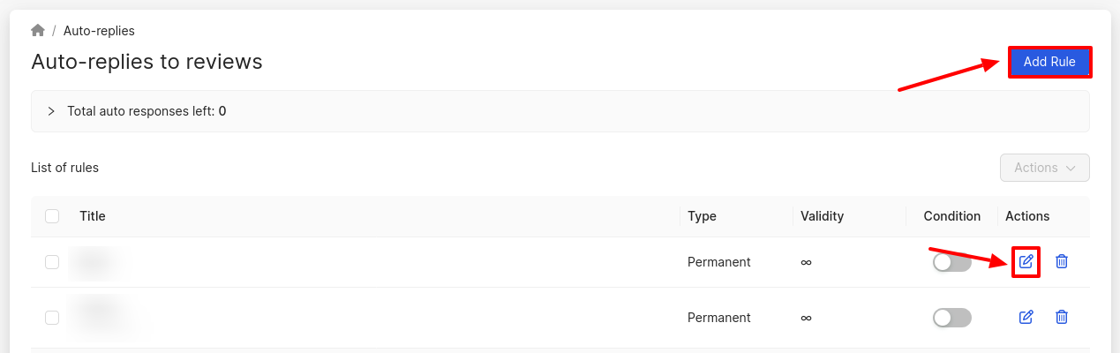Open the Actions dropdown above the table
This screenshot has width=1120, height=353.
pyautogui.click(x=1045, y=168)
